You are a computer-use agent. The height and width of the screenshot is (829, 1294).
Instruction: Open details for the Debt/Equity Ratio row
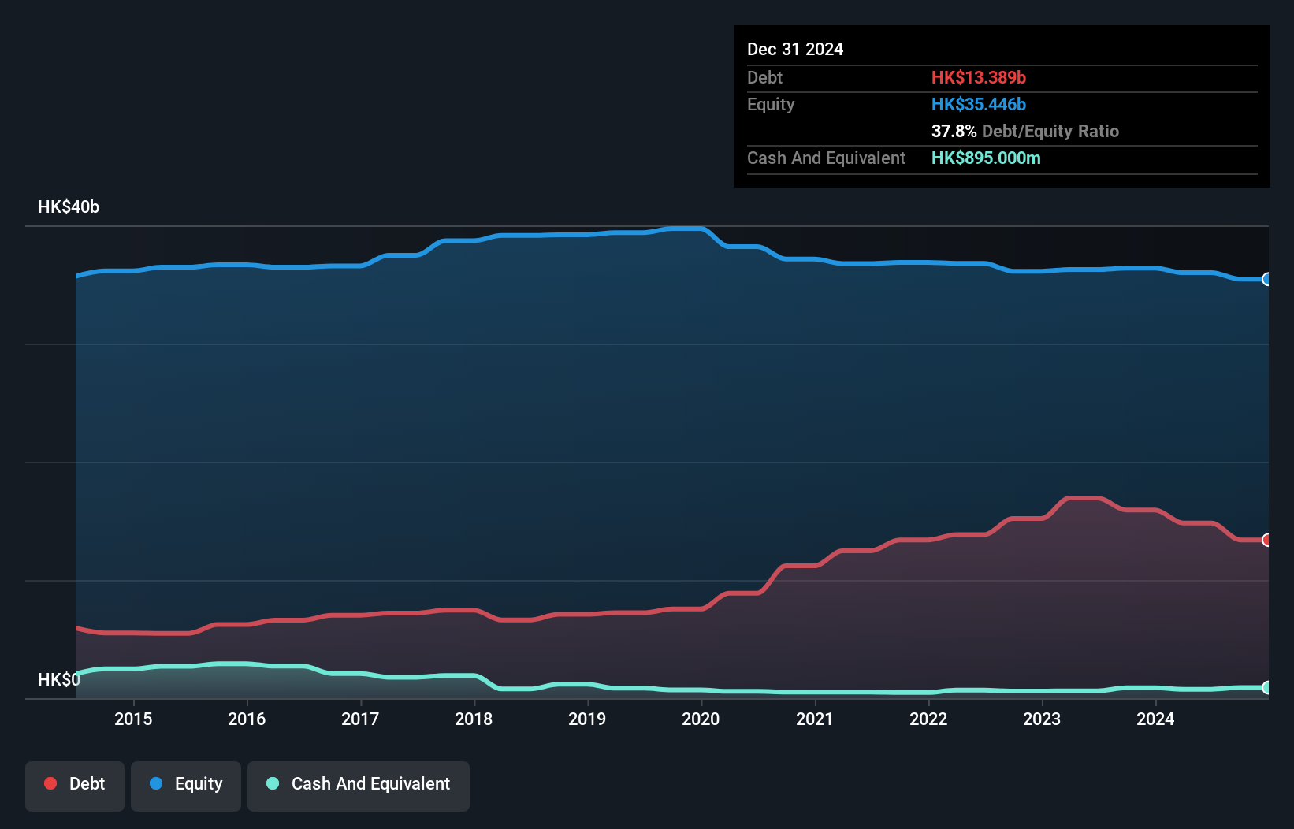click(1025, 131)
